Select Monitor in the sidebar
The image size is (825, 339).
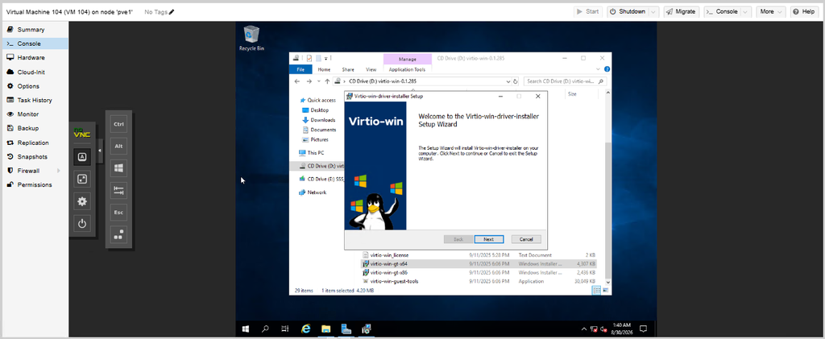[x=34, y=114]
